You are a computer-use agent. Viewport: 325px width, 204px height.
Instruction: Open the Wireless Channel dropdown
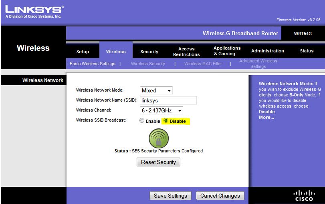[161, 110]
